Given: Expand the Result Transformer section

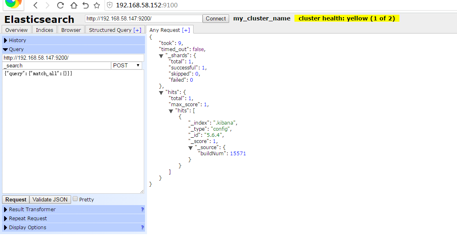Looking at the screenshot, I should coord(74,210).
